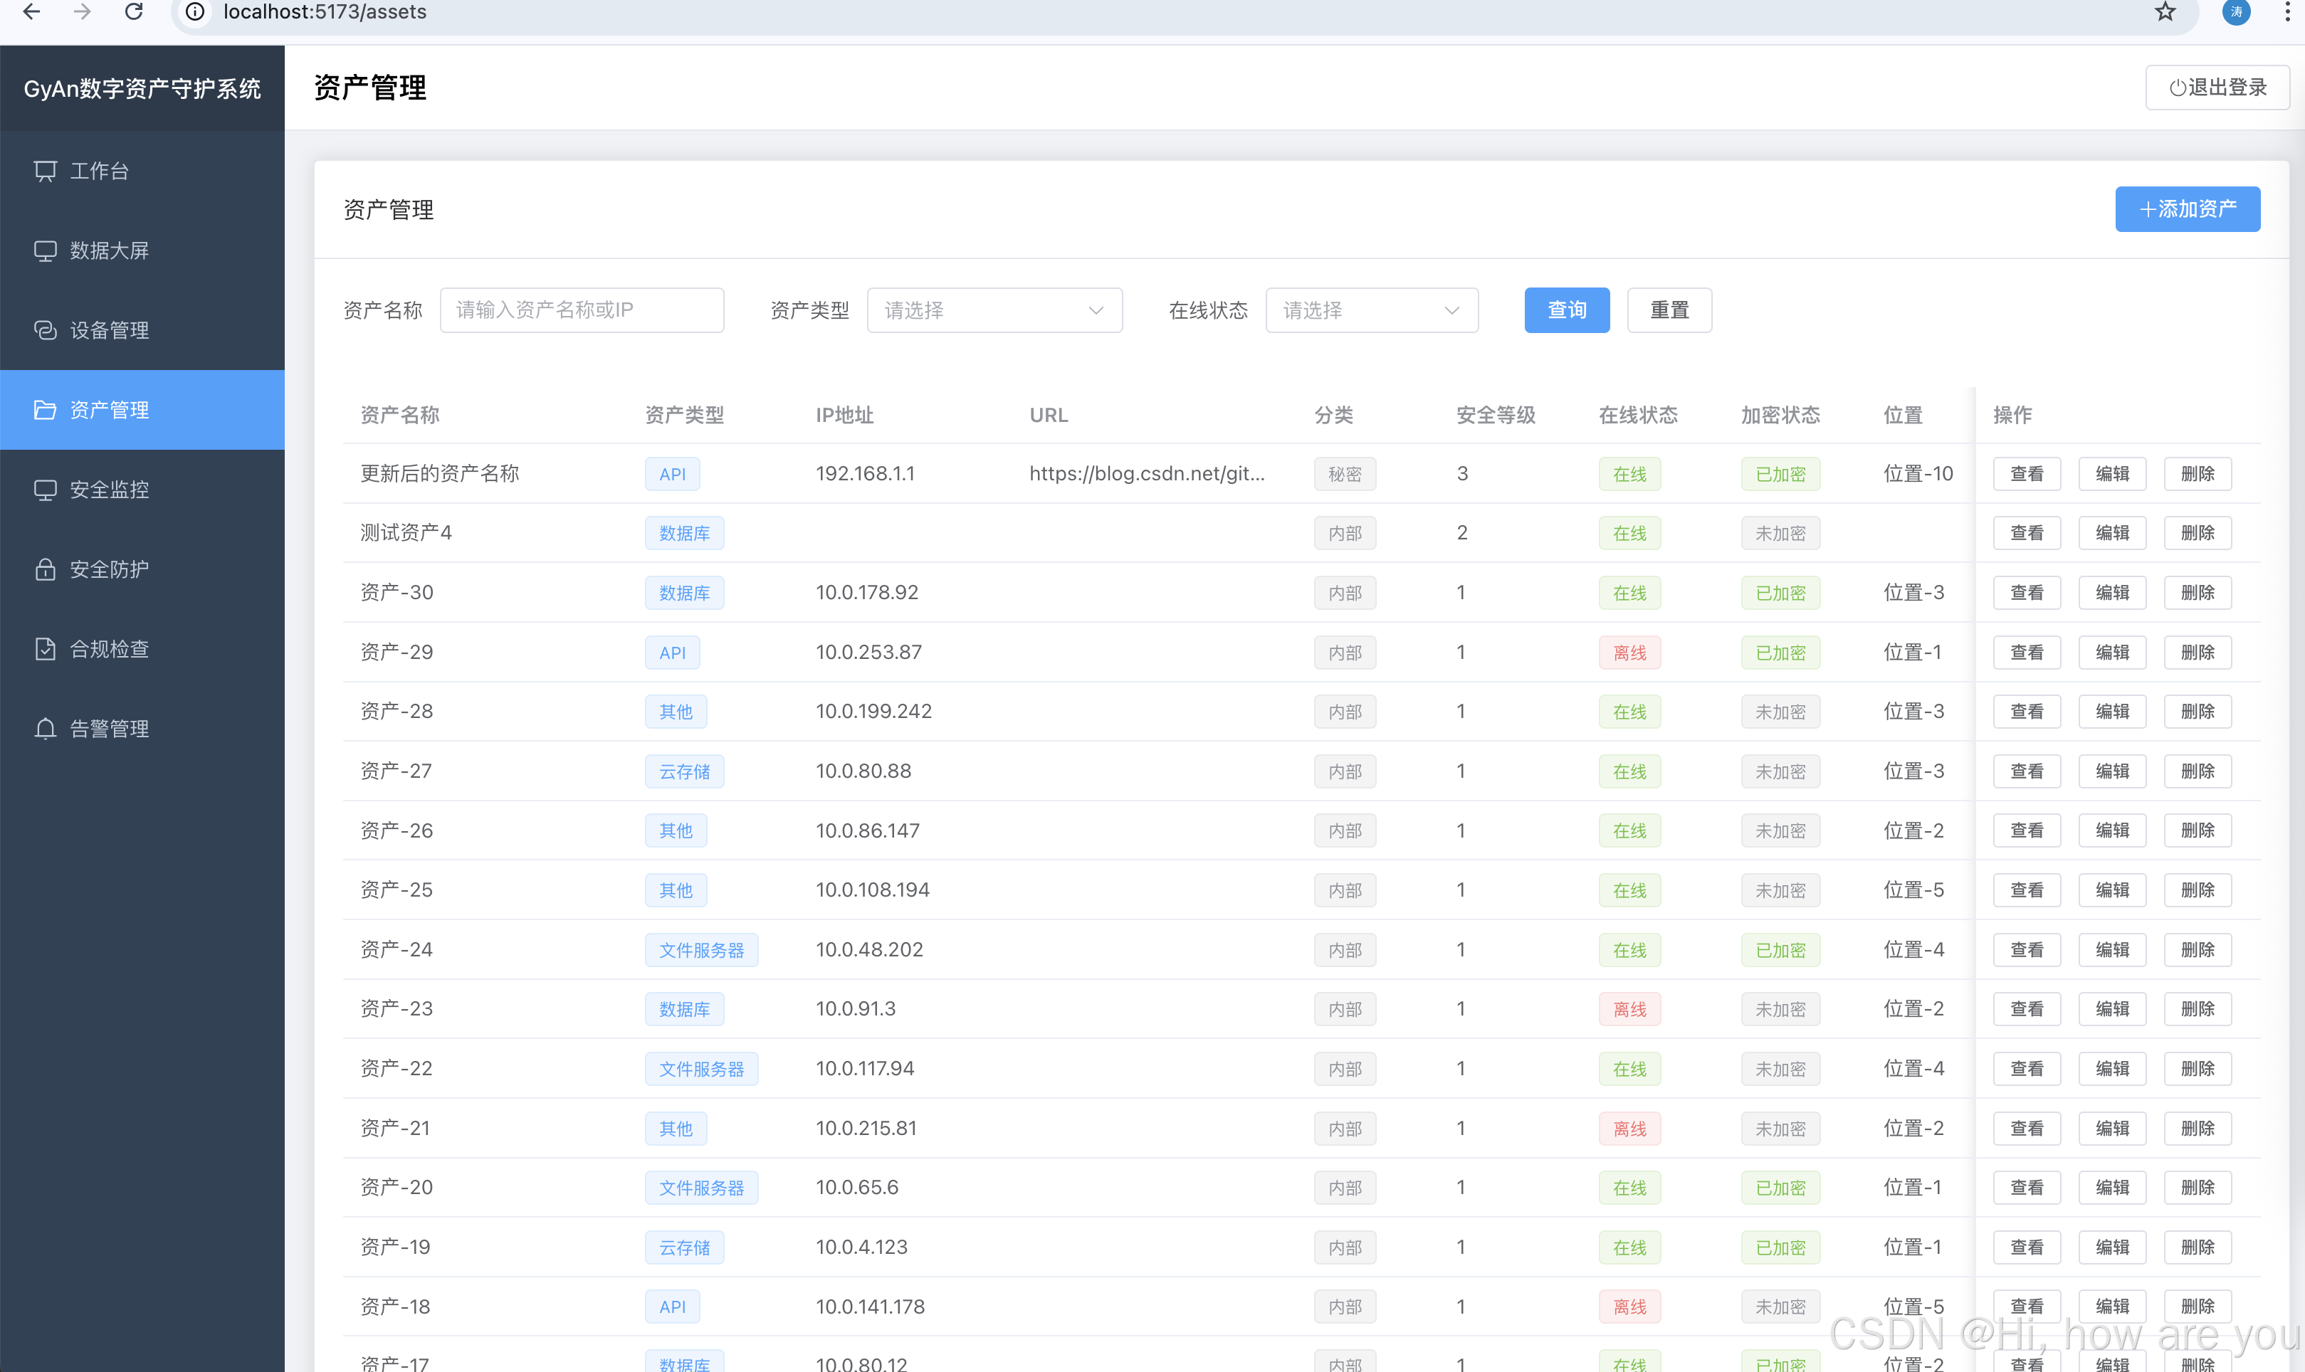Click 删除 for 资产-30 row
The width and height of the screenshot is (2305, 1372).
point(2197,593)
